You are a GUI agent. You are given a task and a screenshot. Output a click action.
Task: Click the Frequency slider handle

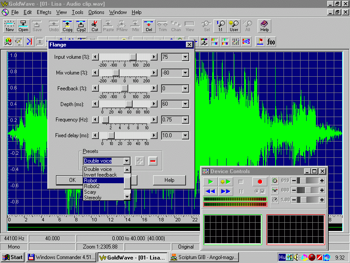click(105, 120)
